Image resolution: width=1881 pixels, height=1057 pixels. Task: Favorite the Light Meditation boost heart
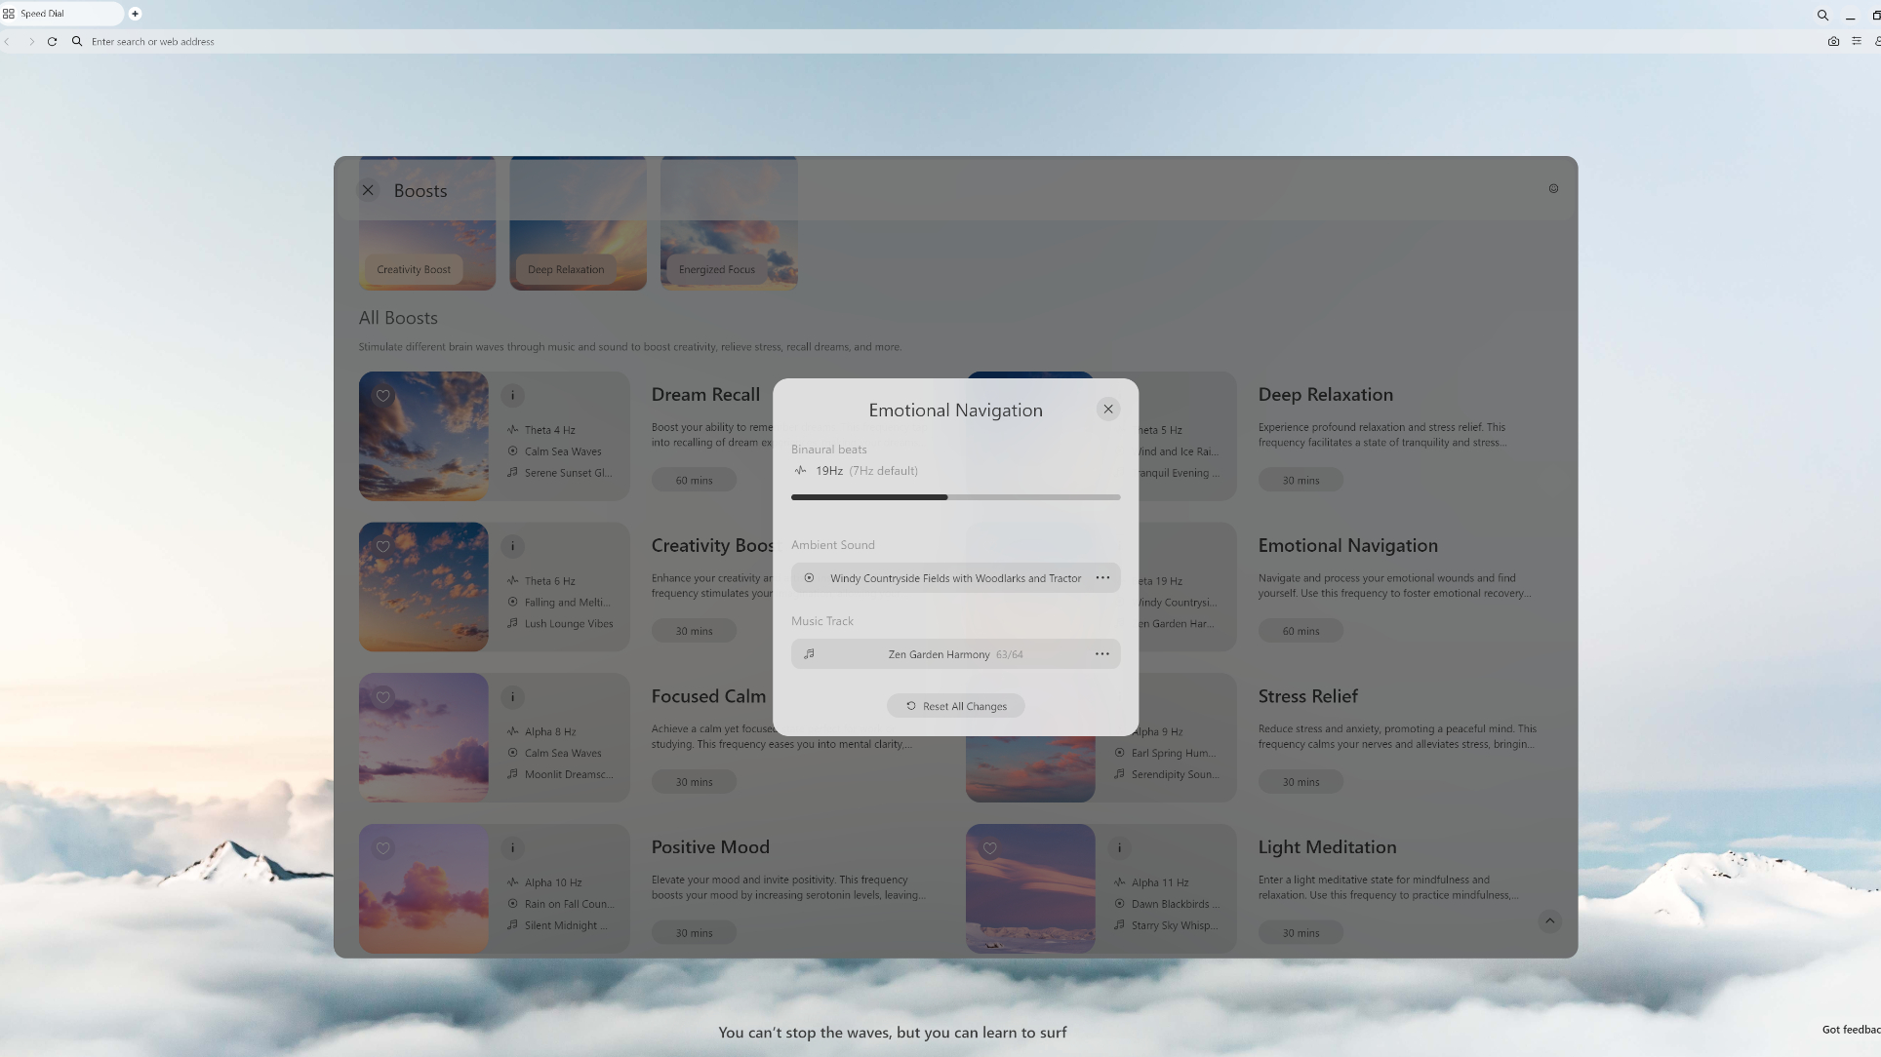(990, 848)
